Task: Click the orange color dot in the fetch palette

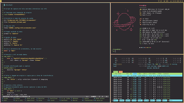Action: click(x=146, y=48)
